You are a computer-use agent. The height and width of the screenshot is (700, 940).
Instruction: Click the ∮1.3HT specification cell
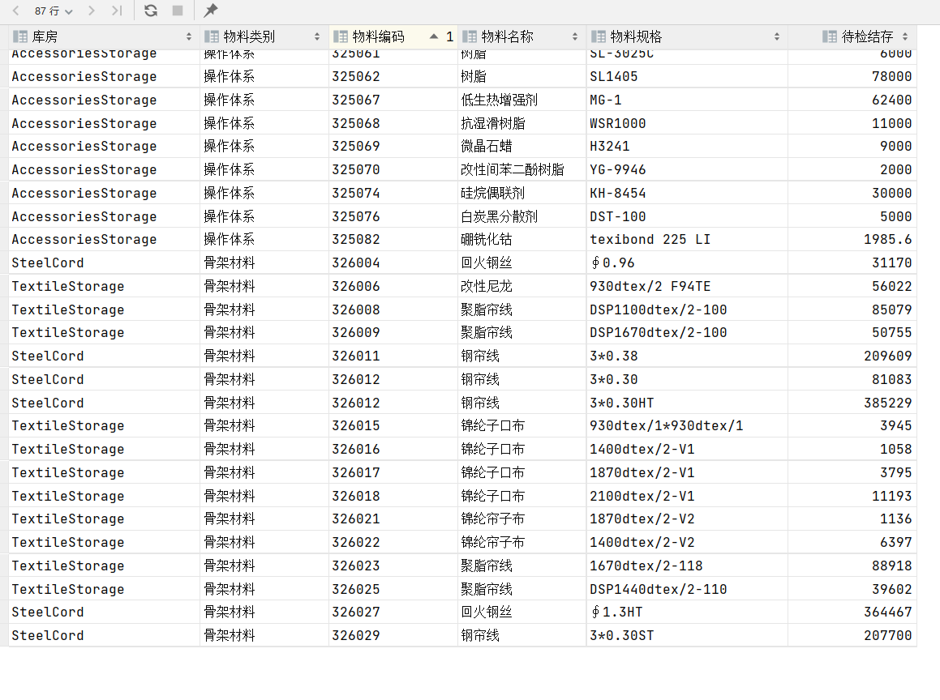click(687, 612)
